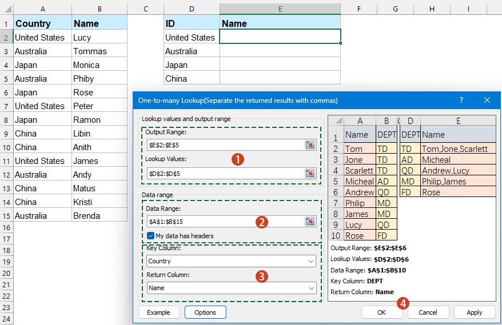Click United States in cell A7

click(x=42, y=106)
